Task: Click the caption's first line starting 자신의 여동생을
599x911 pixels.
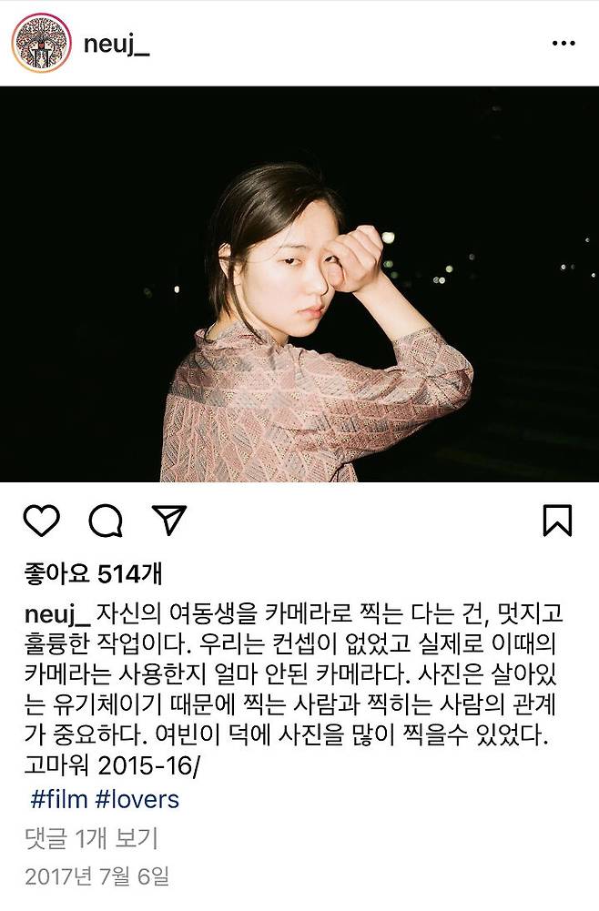Action: (330, 614)
